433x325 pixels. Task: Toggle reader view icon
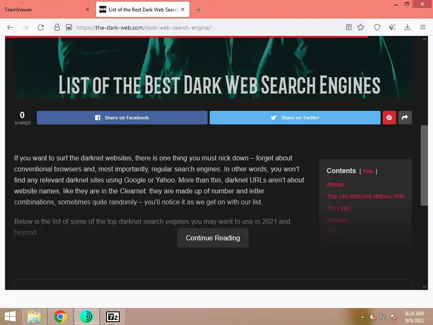click(x=349, y=27)
